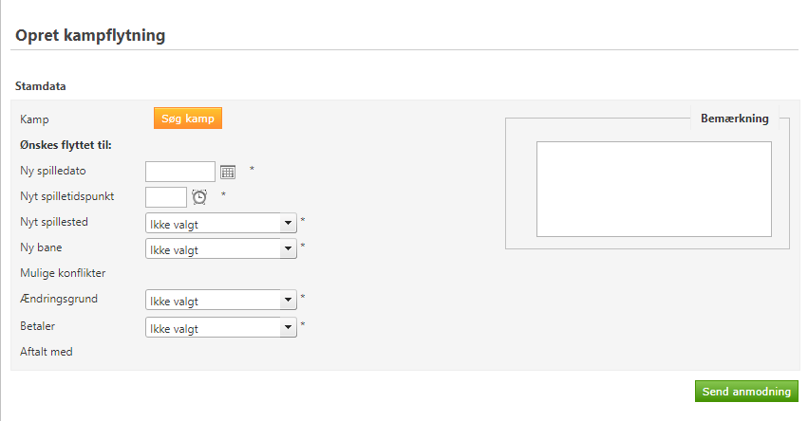Open the Ny bane dropdown

[x=221, y=248]
